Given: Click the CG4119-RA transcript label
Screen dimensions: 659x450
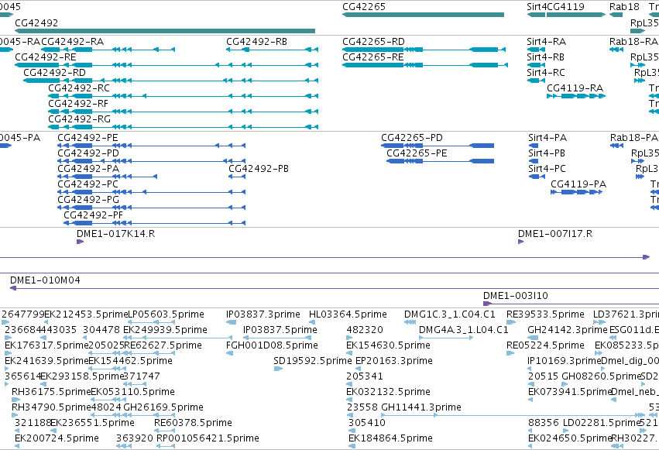Looking at the screenshot, I should [575, 88].
